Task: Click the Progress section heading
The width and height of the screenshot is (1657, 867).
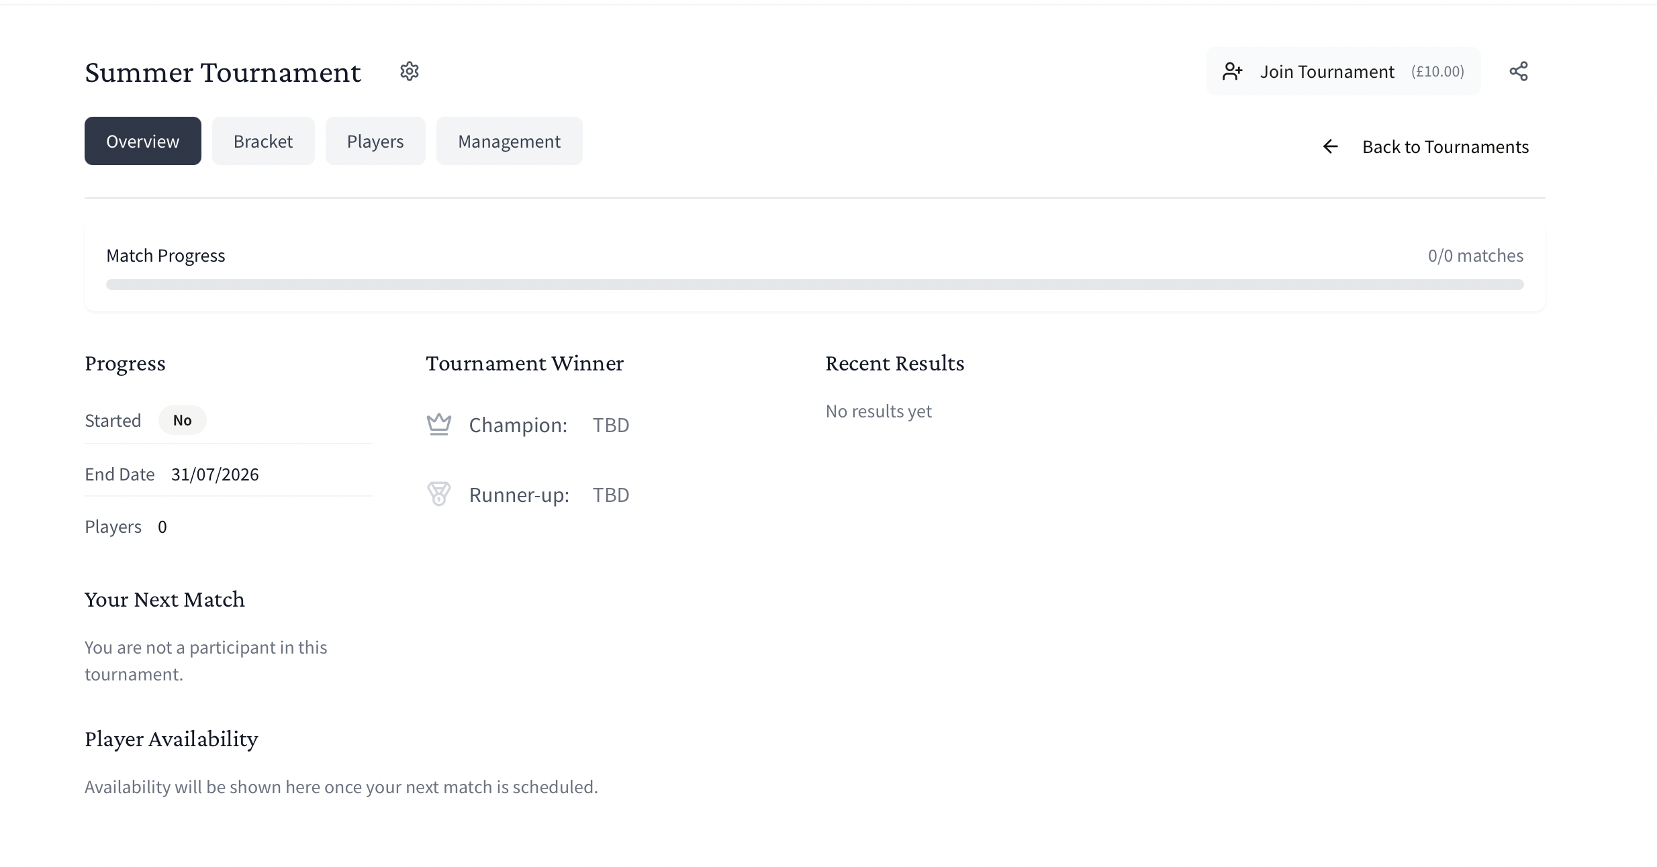Action: point(125,363)
